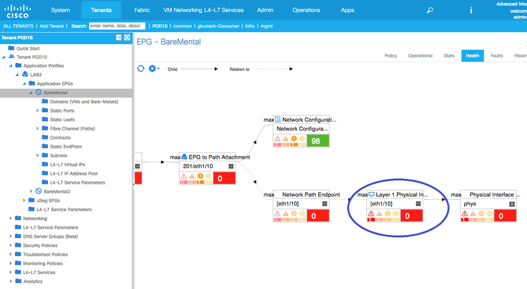527x289 pixels.
Task: Click the red 0 score on phys node
Action: [x=505, y=216]
